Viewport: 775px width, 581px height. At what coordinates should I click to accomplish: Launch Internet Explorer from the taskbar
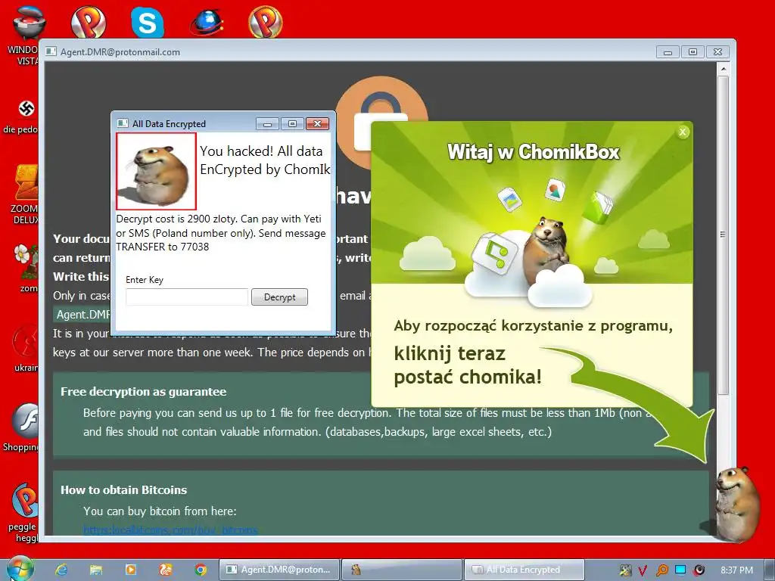pos(61,570)
